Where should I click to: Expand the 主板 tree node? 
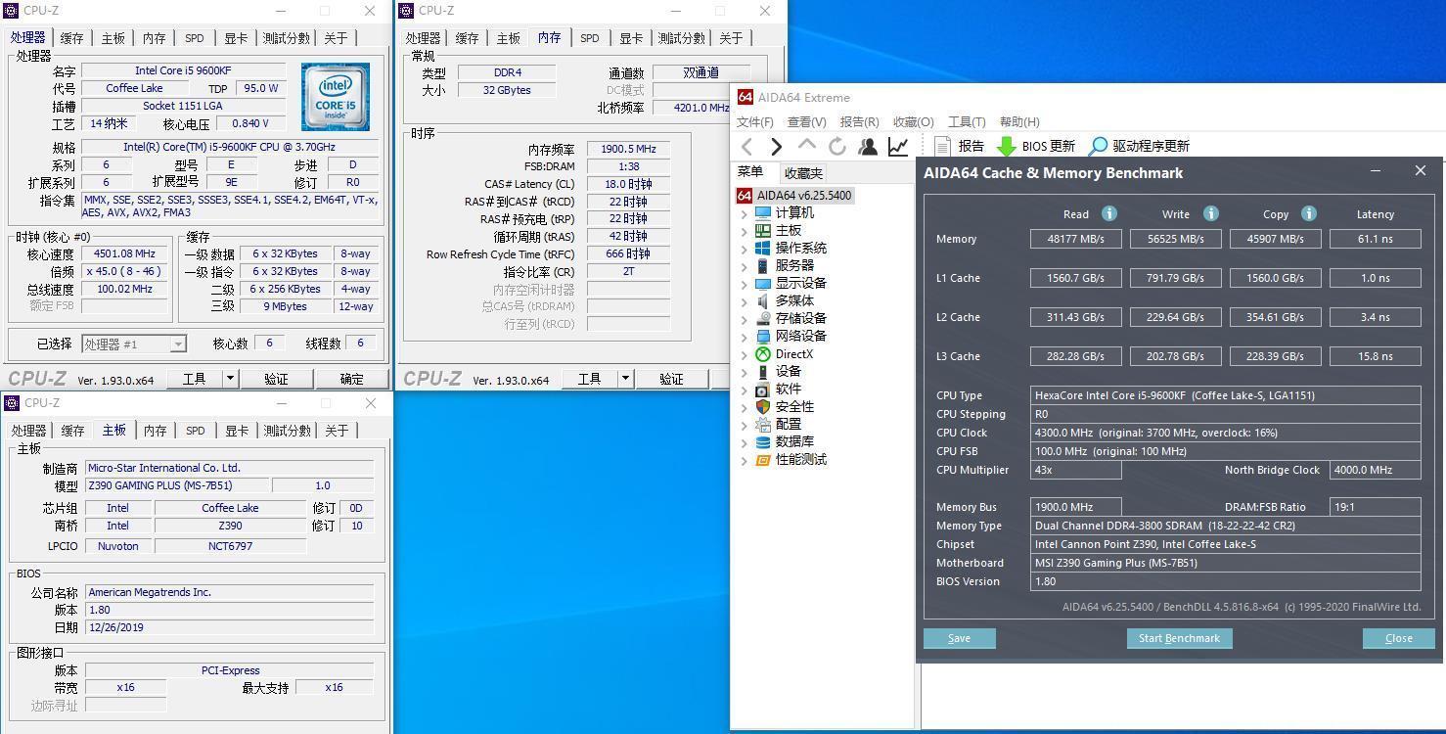coord(744,231)
